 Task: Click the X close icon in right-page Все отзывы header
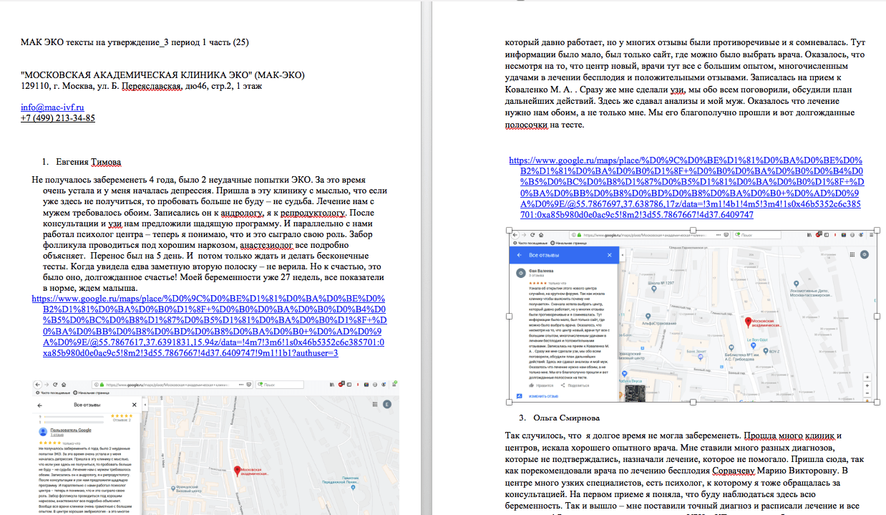click(609, 255)
